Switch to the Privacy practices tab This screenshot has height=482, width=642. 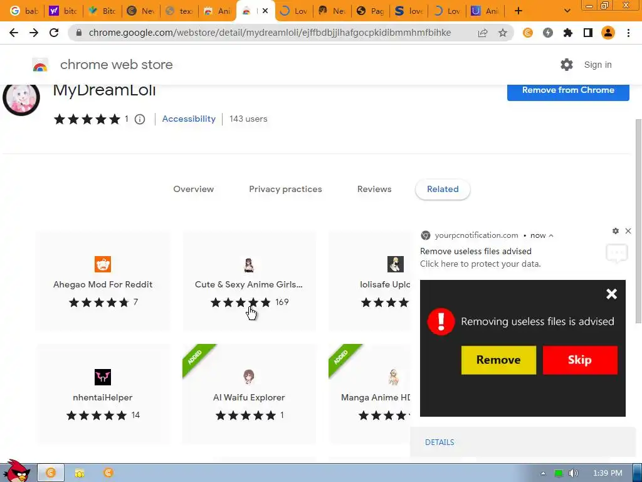pyautogui.click(x=285, y=190)
